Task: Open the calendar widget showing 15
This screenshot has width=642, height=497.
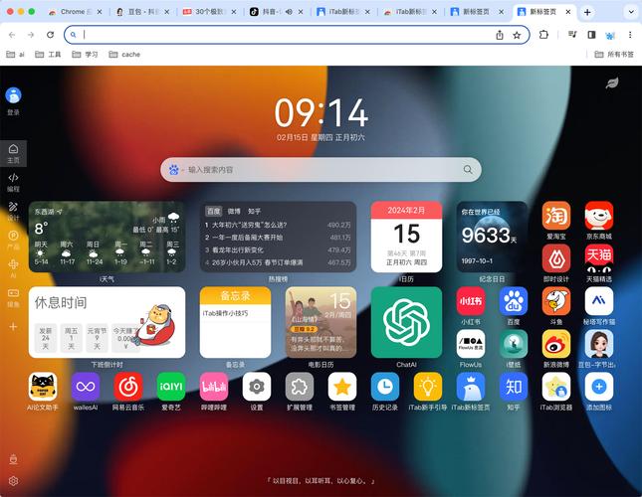Action: (406, 237)
